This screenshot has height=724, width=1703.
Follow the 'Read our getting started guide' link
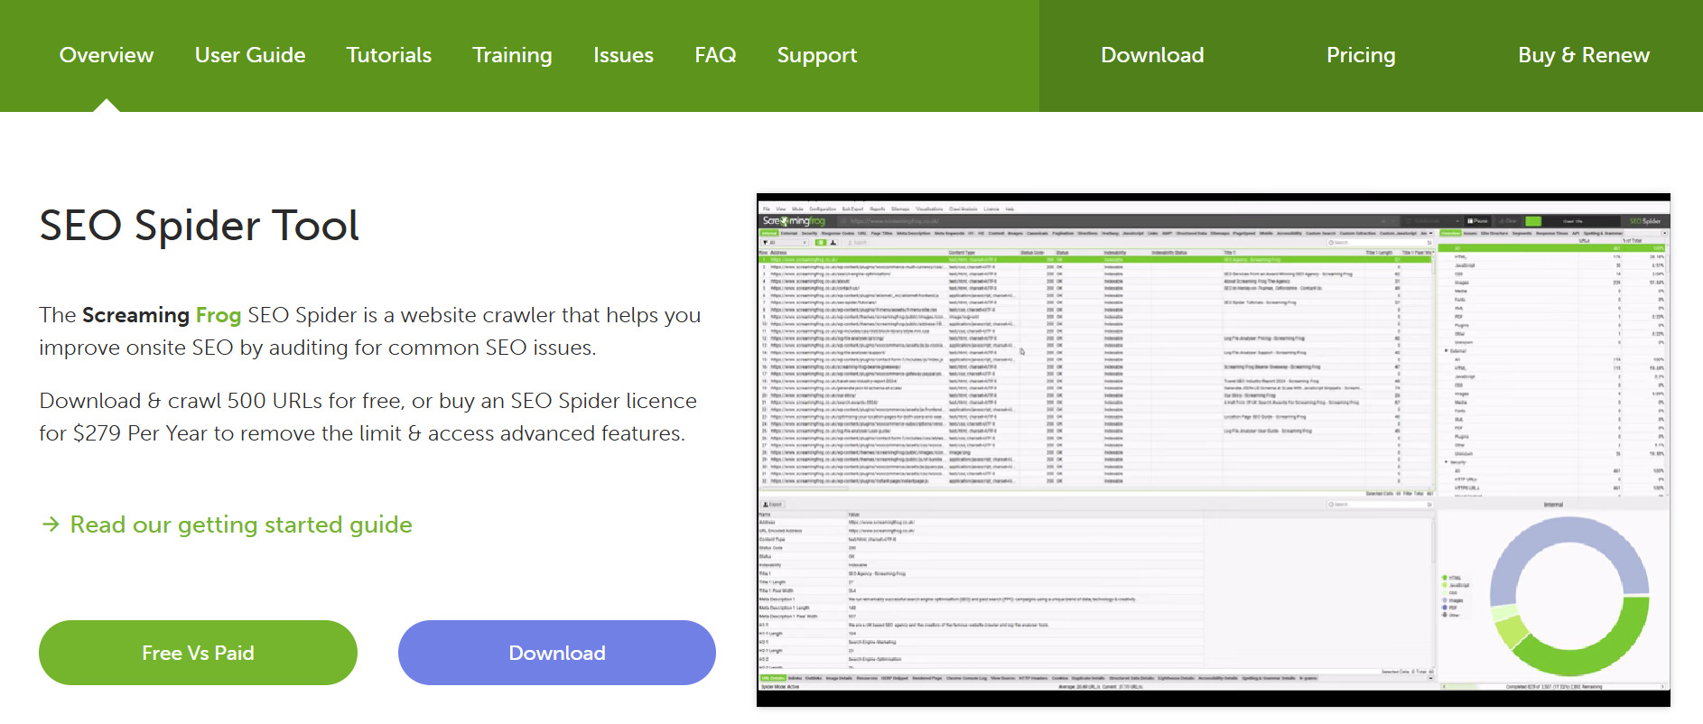click(241, 524)
